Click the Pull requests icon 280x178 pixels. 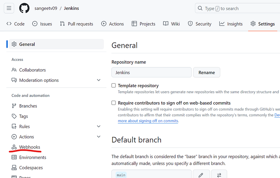pos(62,24)
